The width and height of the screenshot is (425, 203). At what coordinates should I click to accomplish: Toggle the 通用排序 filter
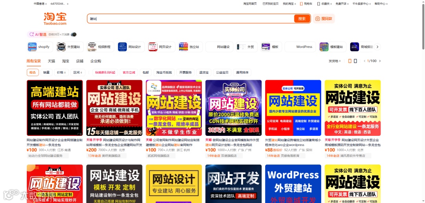(x=242, y=72)
